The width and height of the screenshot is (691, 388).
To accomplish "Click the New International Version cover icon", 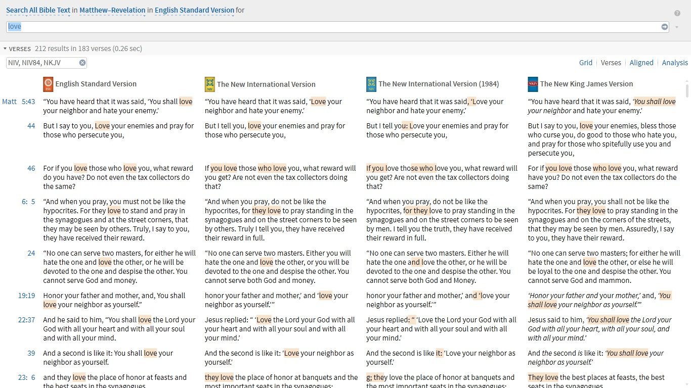I will click(209, 84).
